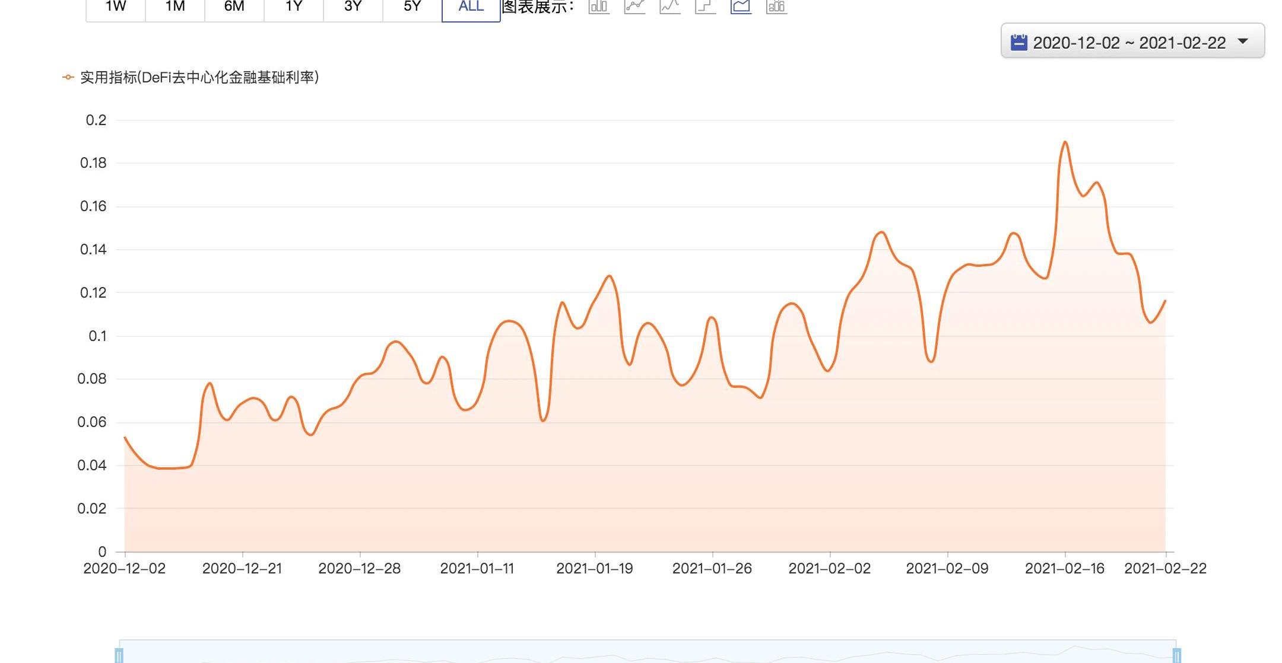The image size is (1282, 663).
Task: Open the date range dropdown arrow
Action: tap(1243, 42)
